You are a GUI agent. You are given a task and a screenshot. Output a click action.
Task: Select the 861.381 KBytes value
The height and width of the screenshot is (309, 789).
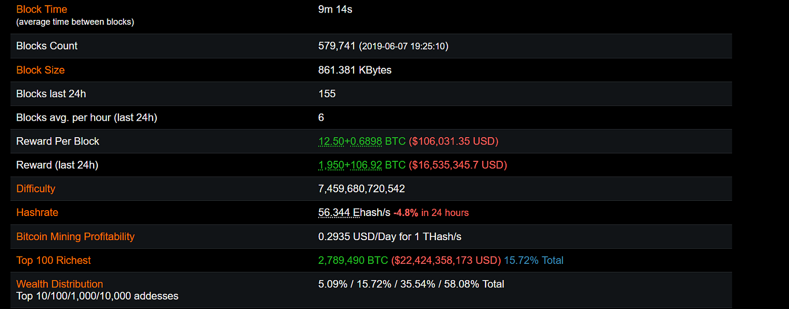point(355,70)
